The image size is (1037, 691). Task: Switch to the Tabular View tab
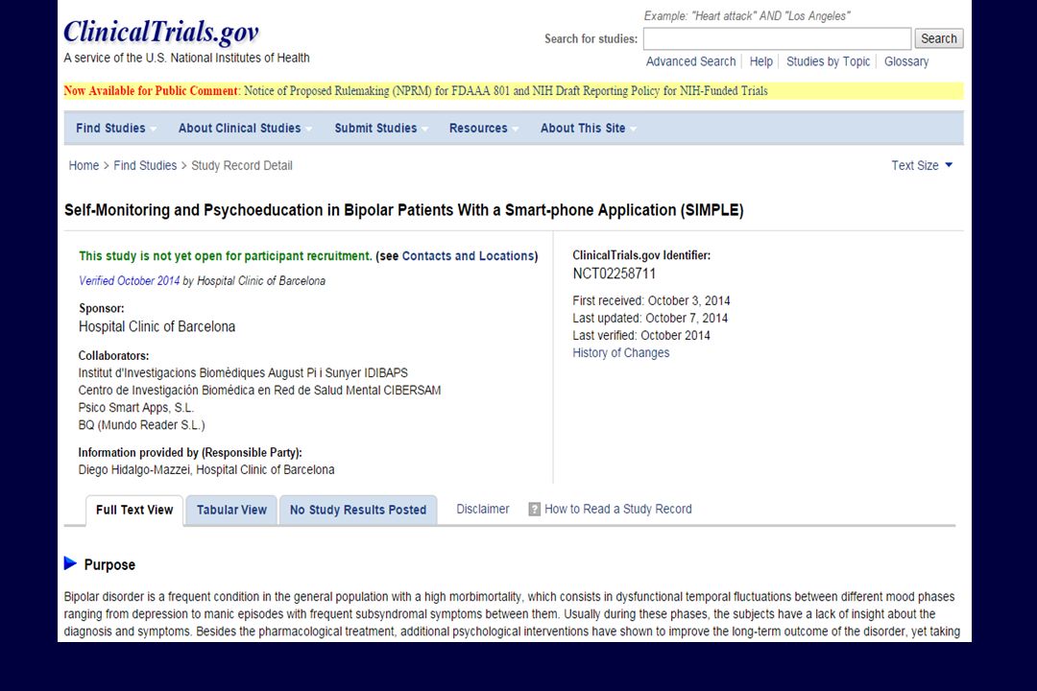tap(231, 511)
